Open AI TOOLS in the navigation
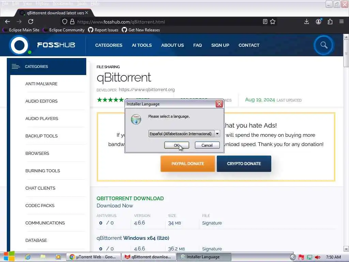This screenshot has width=349, height=262. tap(141, 45)
